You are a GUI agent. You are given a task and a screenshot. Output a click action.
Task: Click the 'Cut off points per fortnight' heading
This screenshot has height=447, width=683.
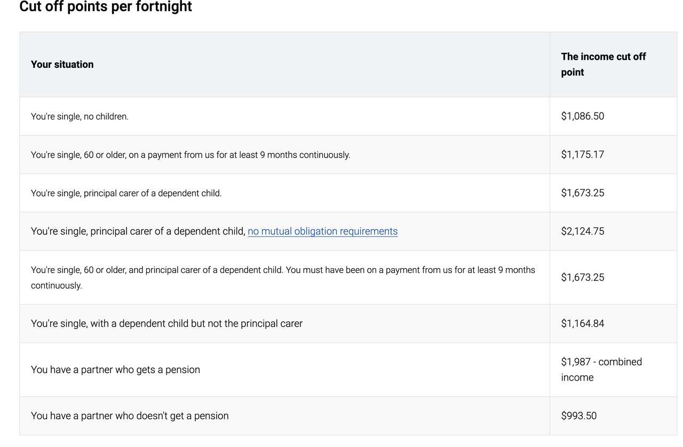coord(106,7)
